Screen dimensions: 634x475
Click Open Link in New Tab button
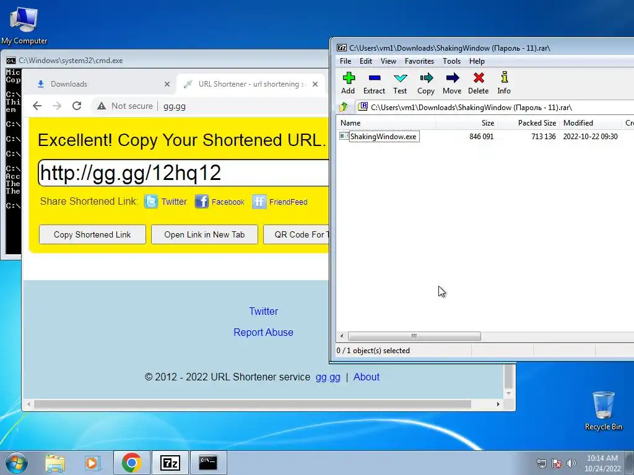coord(204,234)
